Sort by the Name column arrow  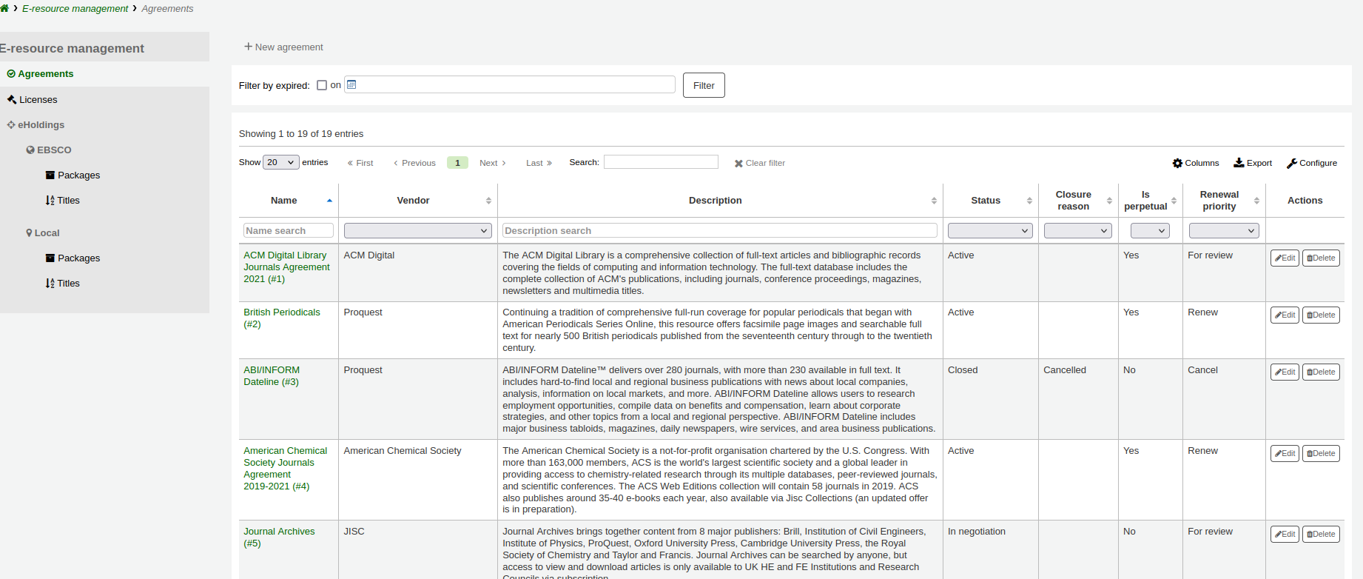[x=329, y=201]
